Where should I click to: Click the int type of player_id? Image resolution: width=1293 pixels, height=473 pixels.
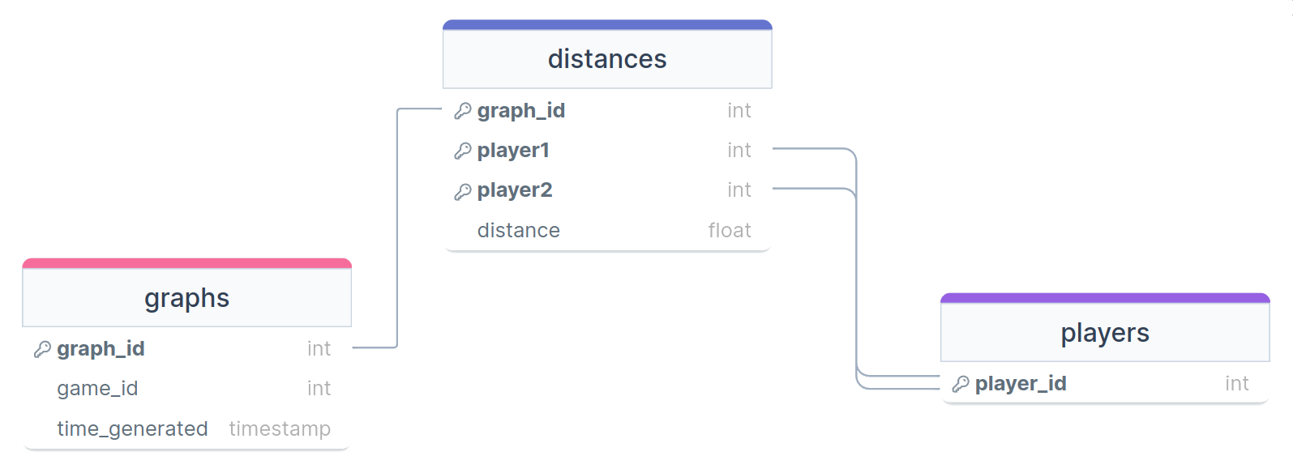tap(1237, 383)
